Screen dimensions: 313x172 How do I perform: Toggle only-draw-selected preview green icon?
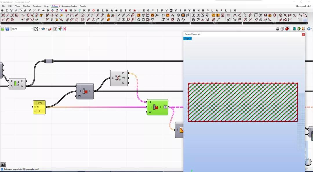[299, 29]
